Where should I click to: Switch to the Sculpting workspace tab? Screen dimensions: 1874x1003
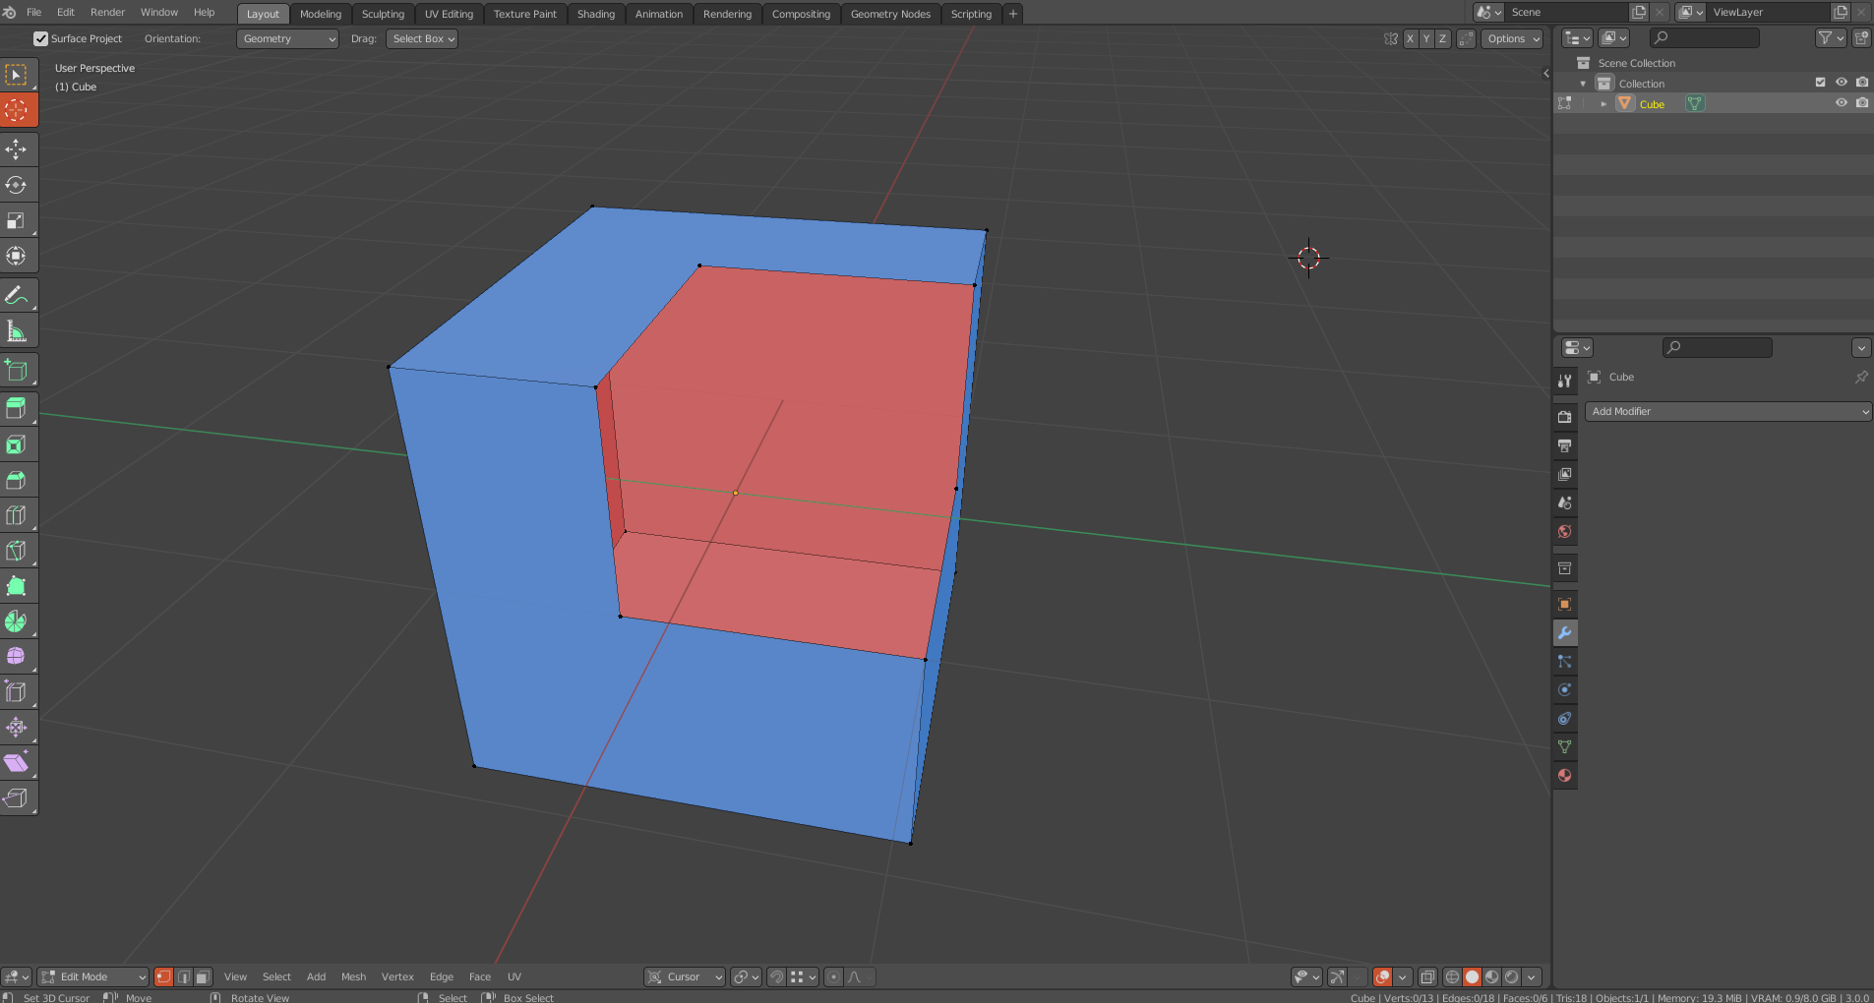[383, 14]
